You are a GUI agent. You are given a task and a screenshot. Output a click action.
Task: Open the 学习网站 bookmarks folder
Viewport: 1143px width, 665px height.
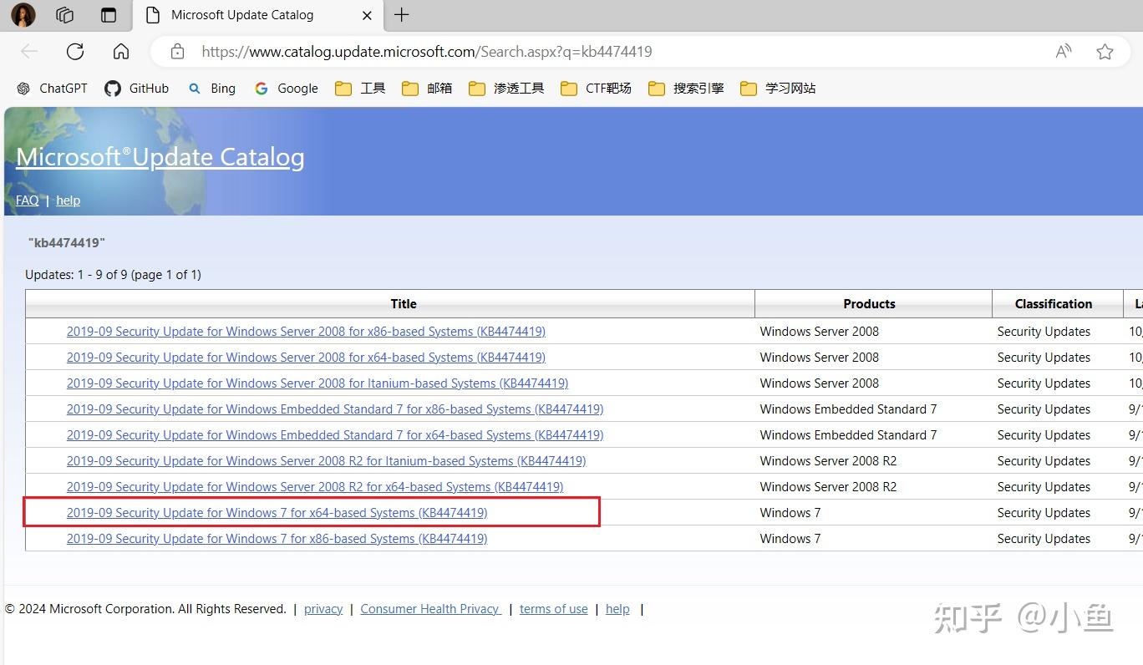[x=790, y=88]
